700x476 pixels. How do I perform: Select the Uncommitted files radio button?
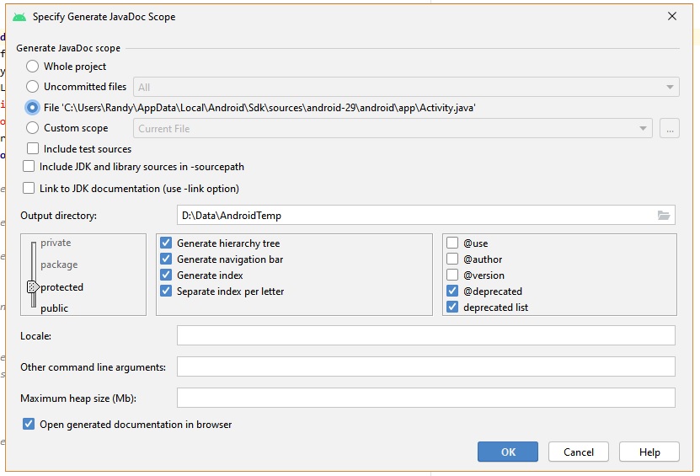coord(32,87)
